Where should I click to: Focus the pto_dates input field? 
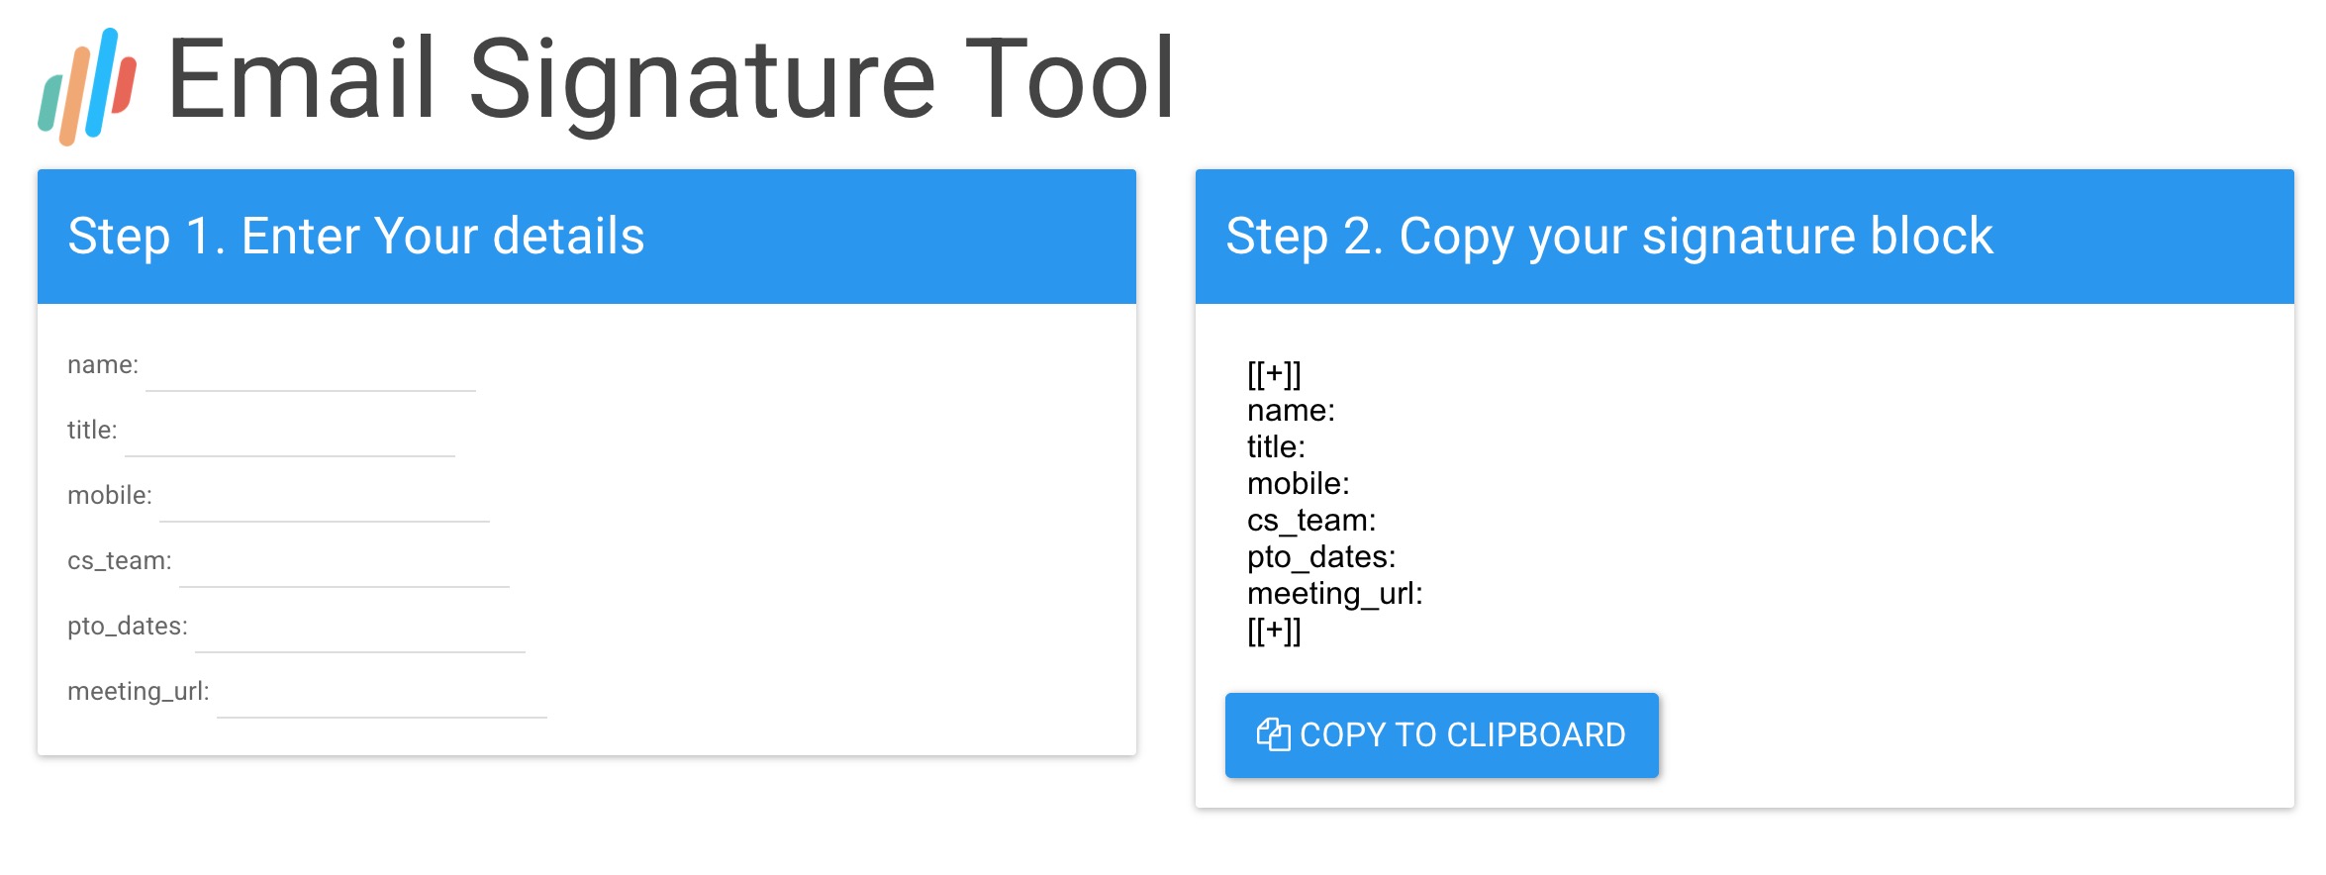coord(360,628)
